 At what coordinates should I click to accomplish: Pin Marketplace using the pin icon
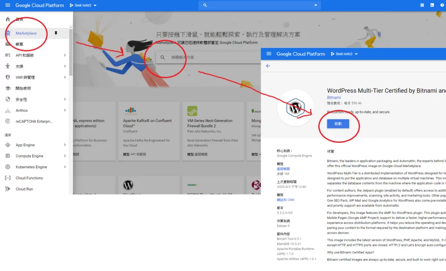tap(56, 33)
